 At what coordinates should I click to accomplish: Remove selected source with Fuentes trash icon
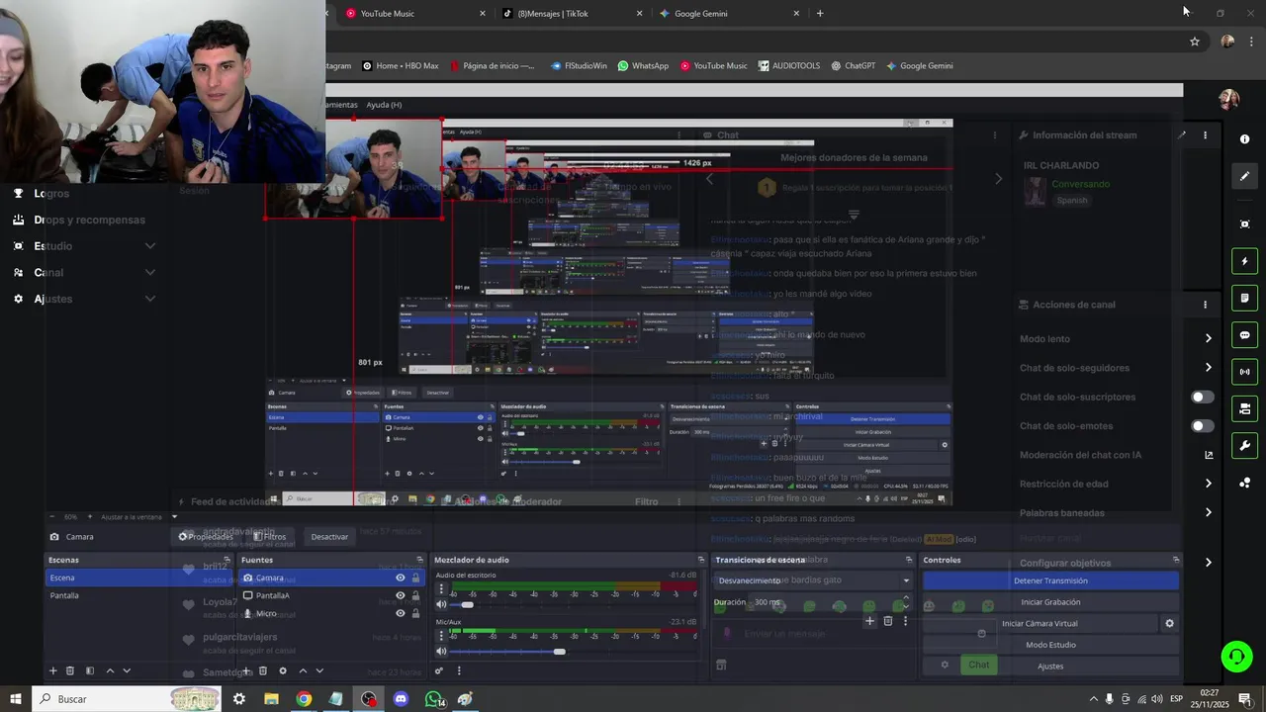point(263,670)
